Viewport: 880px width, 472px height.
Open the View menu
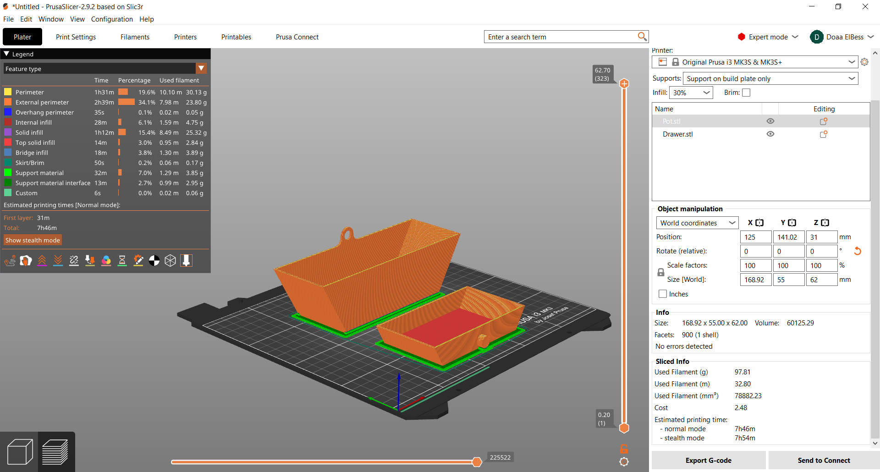(77, 19)
